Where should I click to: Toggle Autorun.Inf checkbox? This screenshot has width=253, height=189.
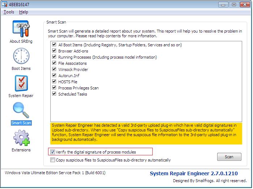pos(54,75)
